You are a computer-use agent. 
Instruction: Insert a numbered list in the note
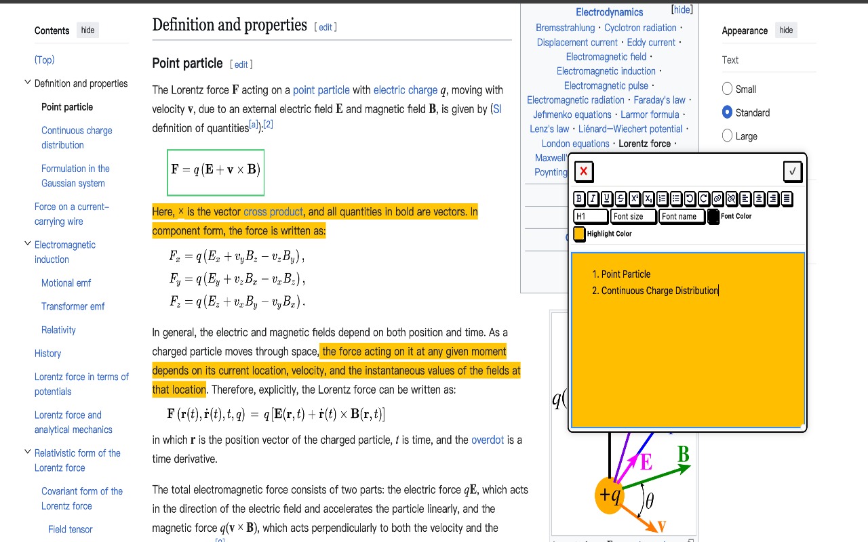point(663,199)
